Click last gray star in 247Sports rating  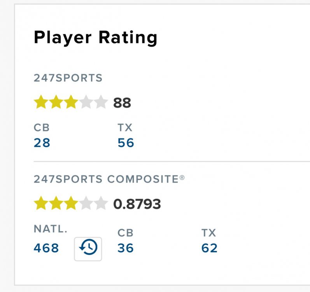101,103
